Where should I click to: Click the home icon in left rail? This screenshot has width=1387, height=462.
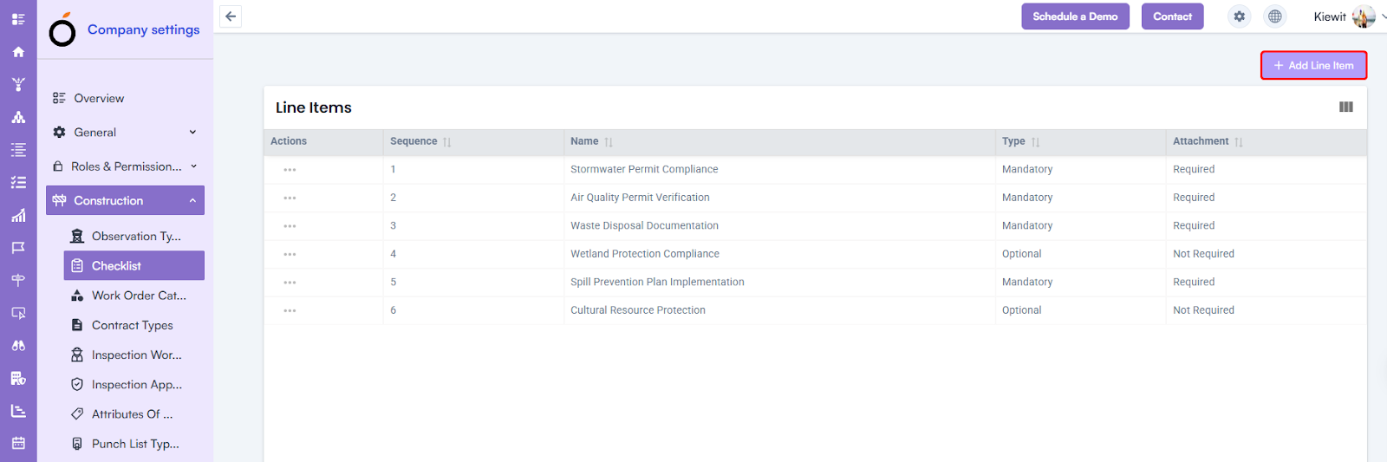pos(18,52)
